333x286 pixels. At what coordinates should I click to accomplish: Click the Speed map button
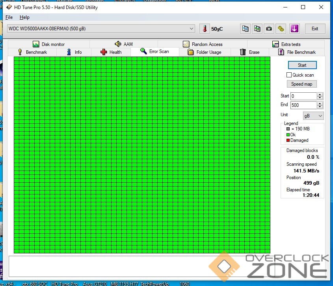tap(301, 84)
